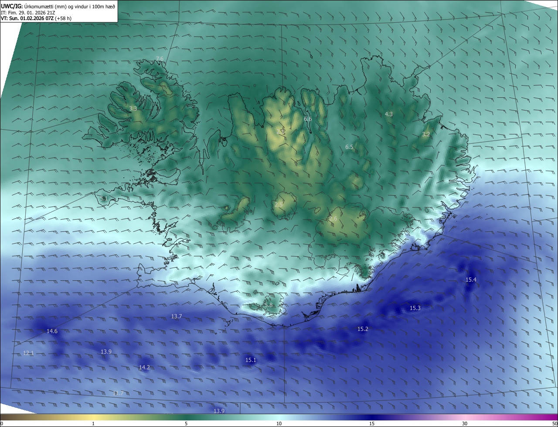The height and width of the screenshot is (427, 558).
Task: Click the 13.7 value label
Action: (177, 316)
